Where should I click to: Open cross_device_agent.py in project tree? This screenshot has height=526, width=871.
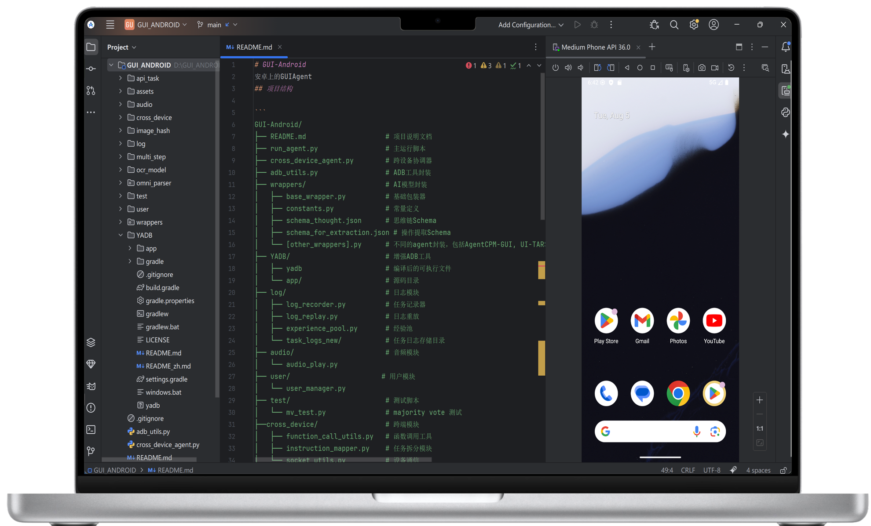167,444
